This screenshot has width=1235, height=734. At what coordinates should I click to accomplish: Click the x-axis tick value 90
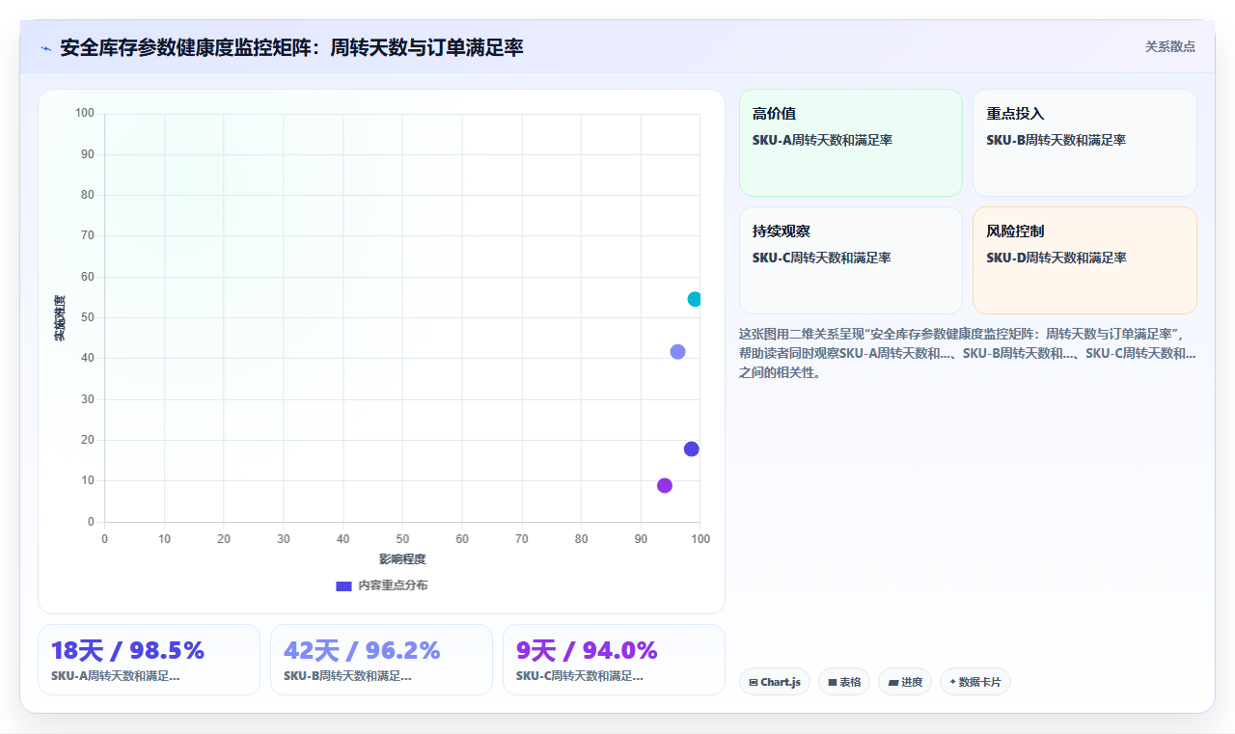pos(641,538)
